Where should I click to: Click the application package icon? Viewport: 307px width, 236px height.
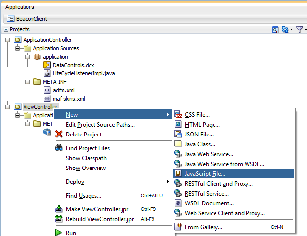pyautogui.click(x=37, y=57)
